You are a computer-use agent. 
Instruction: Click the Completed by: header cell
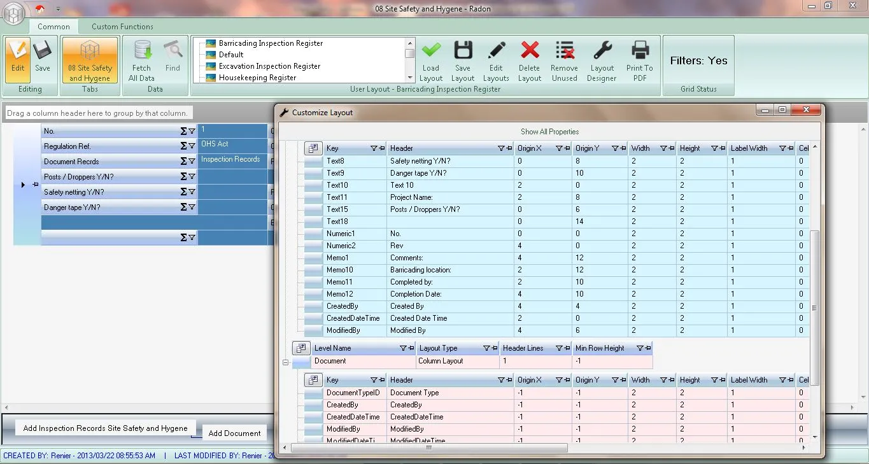tap(449, 282)
